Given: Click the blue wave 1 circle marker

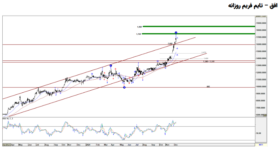Looking at the screenshot, I should click(x=111, y=65).
